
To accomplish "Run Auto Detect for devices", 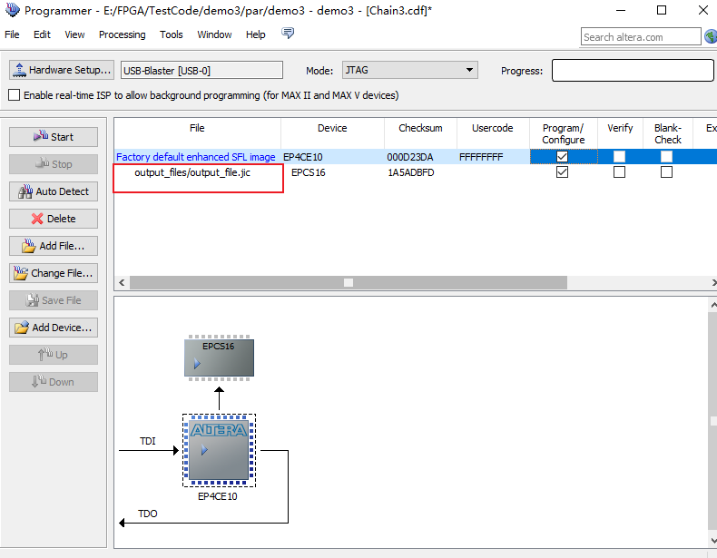I will click(x=54, y=191).
